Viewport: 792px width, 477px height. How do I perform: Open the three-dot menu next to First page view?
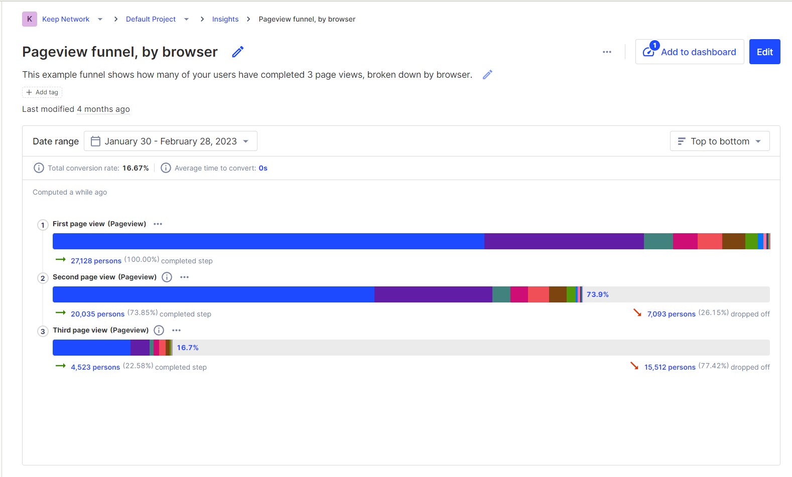point(158,224)
